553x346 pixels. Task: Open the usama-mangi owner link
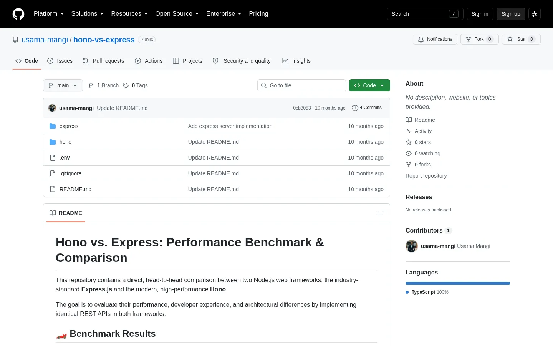tap(45, 40)
